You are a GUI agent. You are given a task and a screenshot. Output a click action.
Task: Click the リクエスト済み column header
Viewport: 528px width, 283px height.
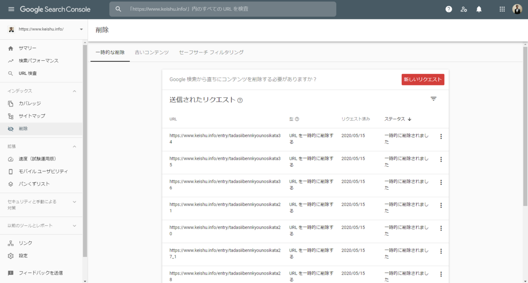coord(356,119)
